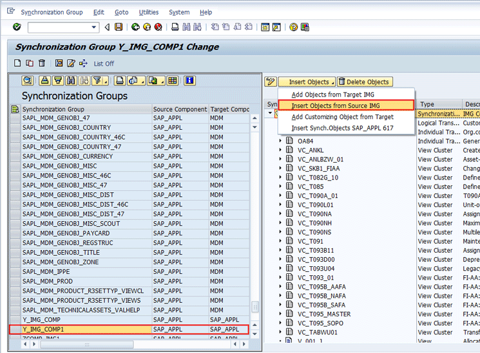This screenshot has width=480, height=353.
Task: Choose Insert Objects from Source IMG
Action: click(x=336, y=105)
